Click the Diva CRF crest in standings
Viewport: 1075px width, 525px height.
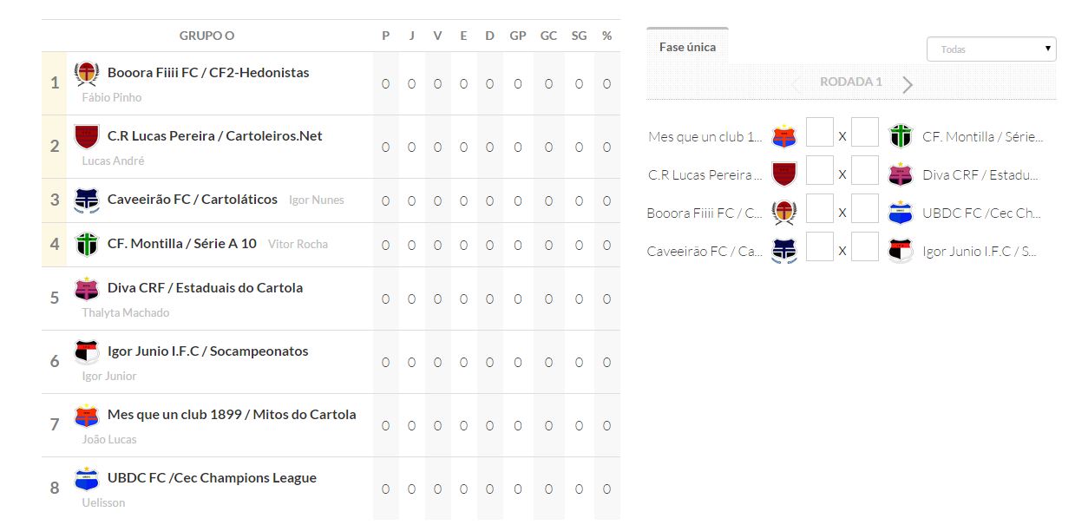click(87, 288)
